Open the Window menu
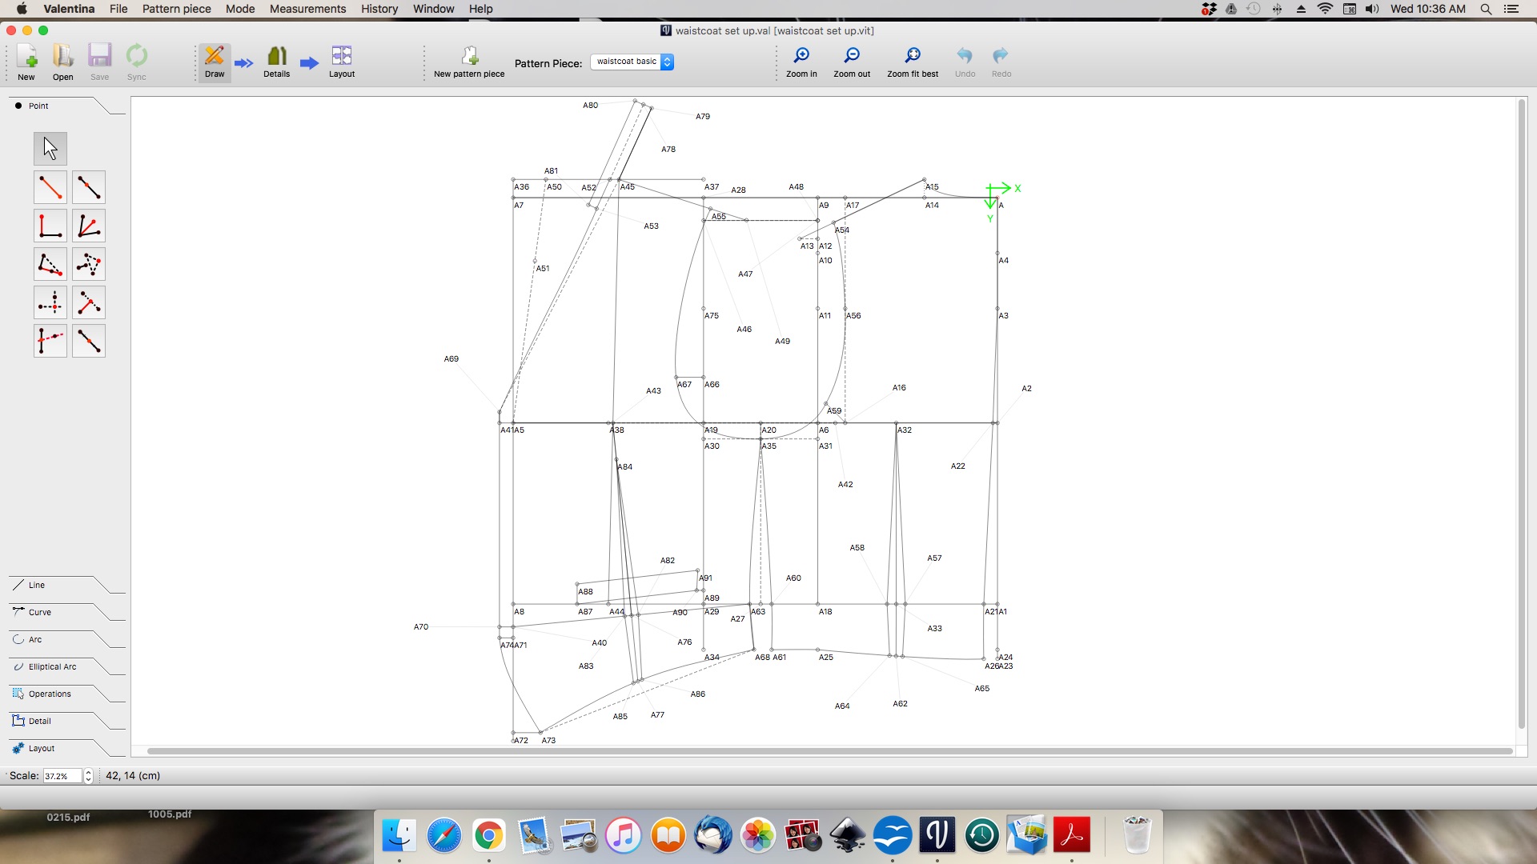Image resolution: width=1537 pixels, height=864 pixels. 433,9
